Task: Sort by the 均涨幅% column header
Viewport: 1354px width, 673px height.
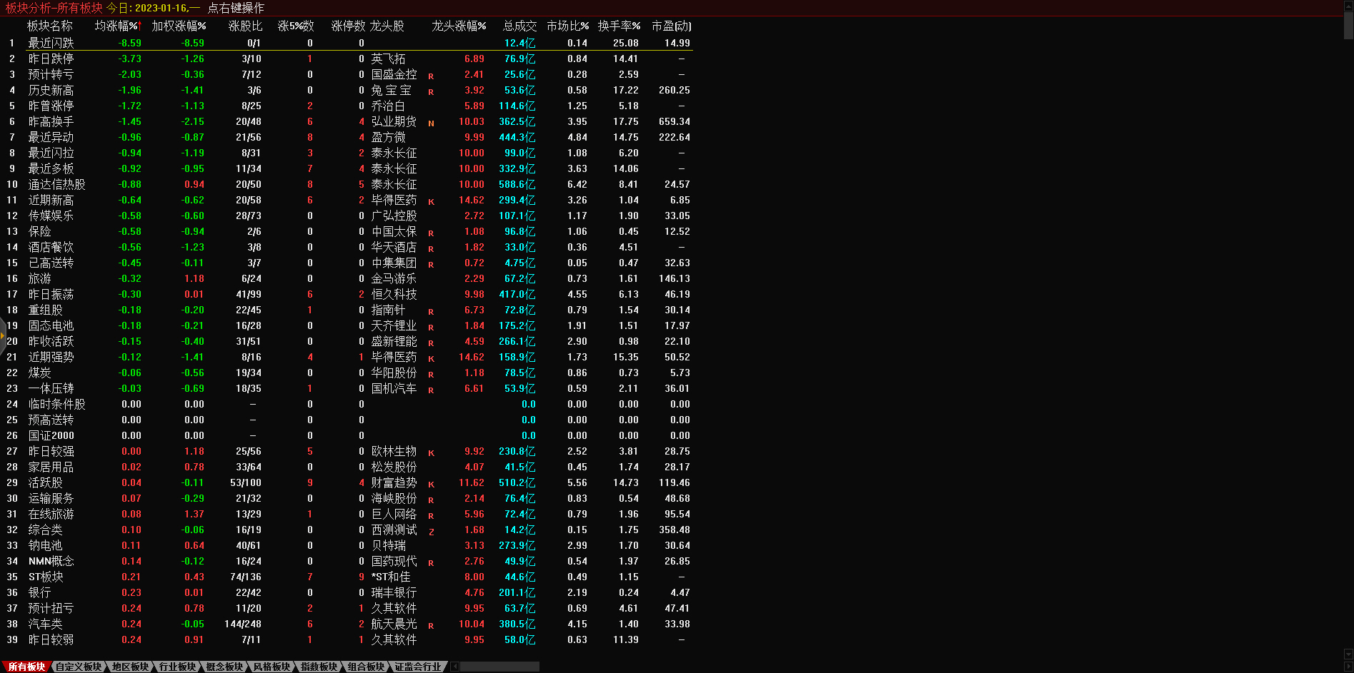Action: click(x=118, y=26)
